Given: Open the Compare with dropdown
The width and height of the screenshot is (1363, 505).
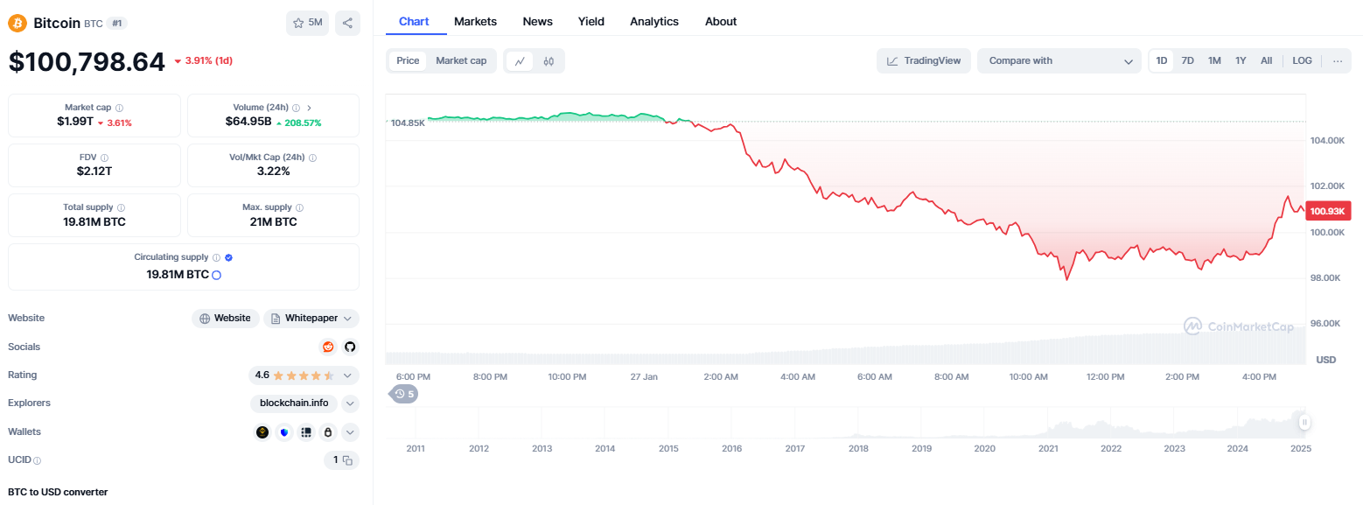Looking at the screenshot, I should point(1059,61).
